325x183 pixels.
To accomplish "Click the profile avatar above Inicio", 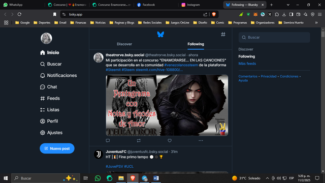I will pos(46,38).
